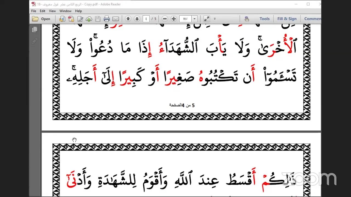Click the zoom percentage field
Viewport: 351px width, 197px height.
[x=185, y=19]
